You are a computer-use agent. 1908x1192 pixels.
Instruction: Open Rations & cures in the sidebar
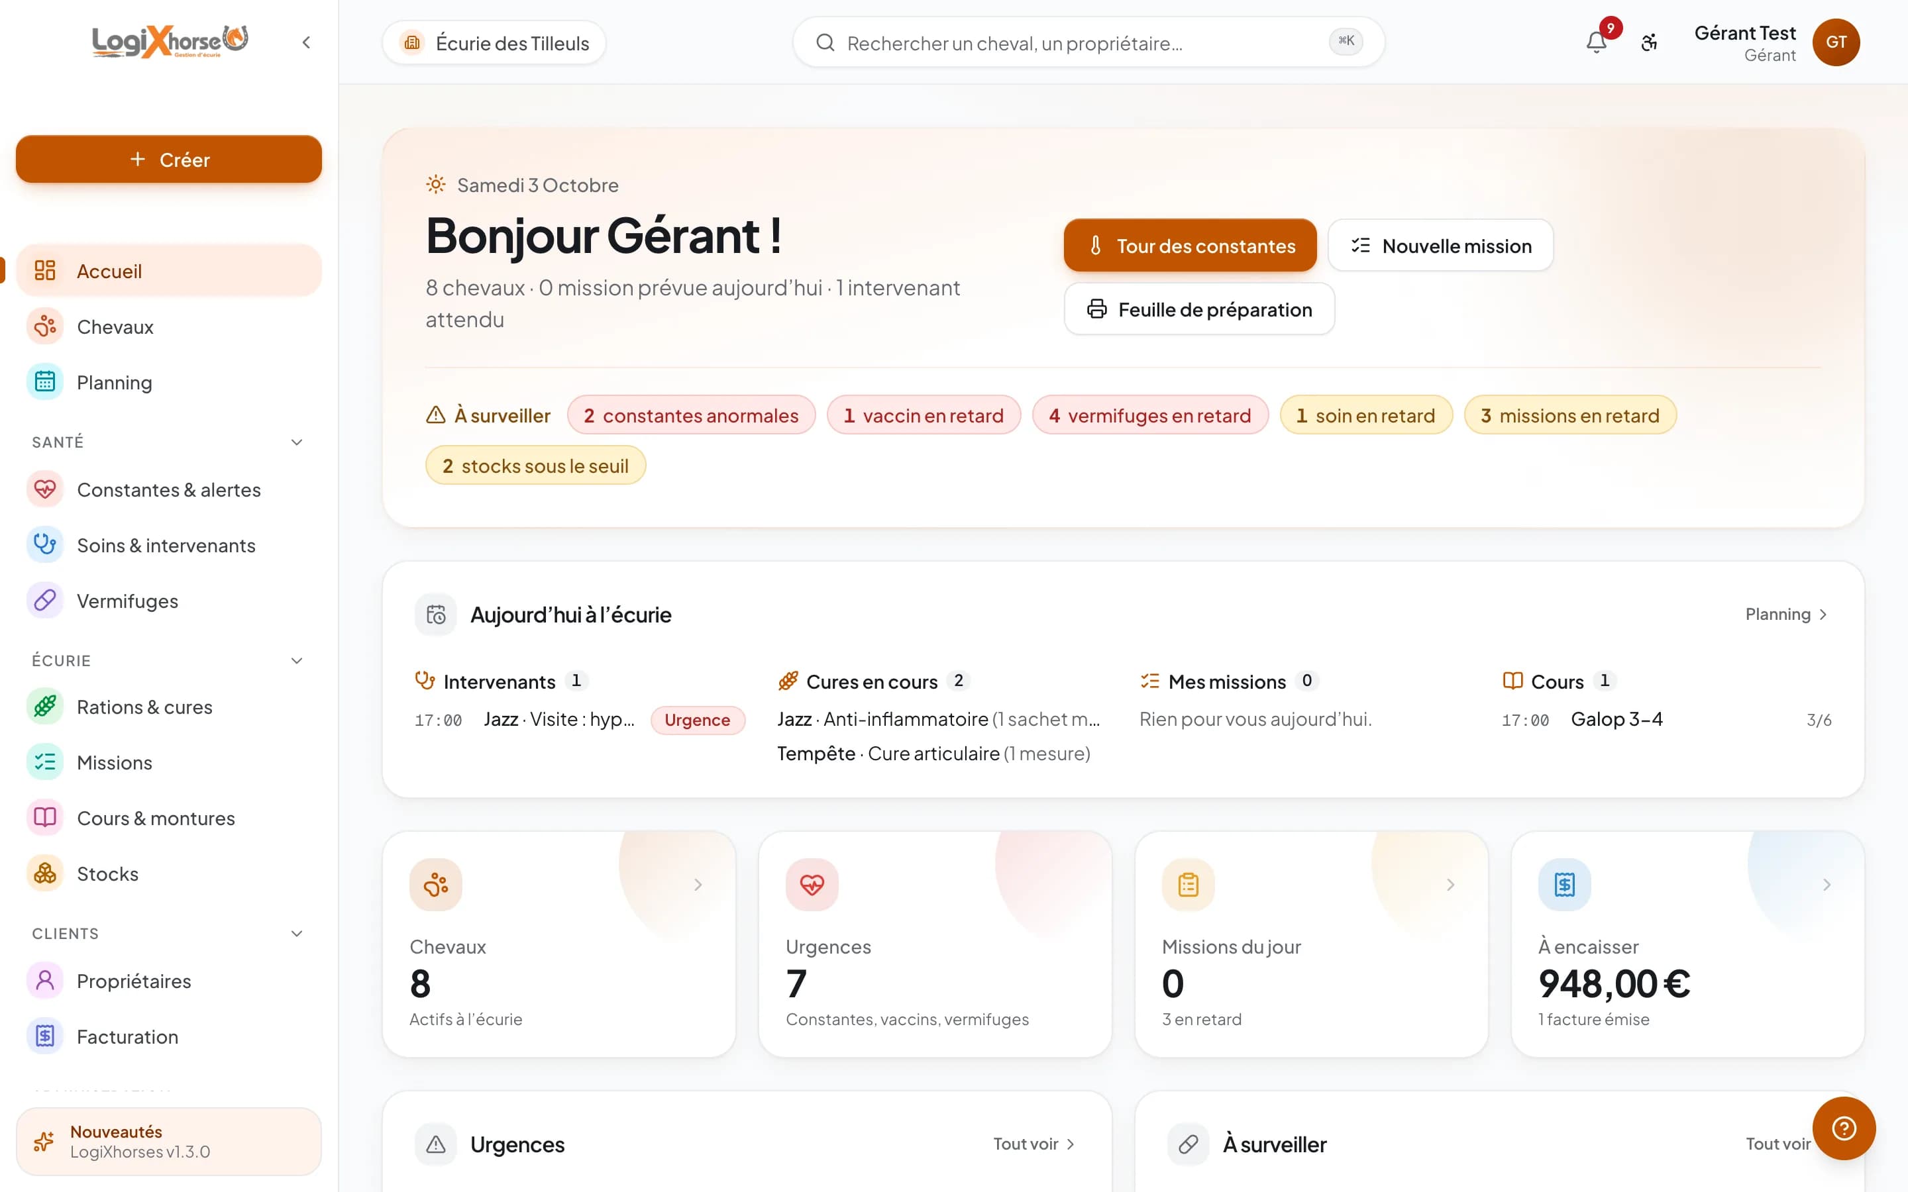pos(169,707)
